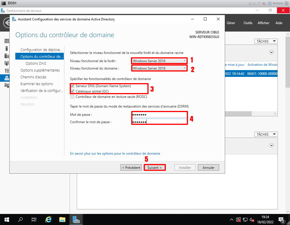
Task: Open the notification center icon
Action: [x=281, y=220]
